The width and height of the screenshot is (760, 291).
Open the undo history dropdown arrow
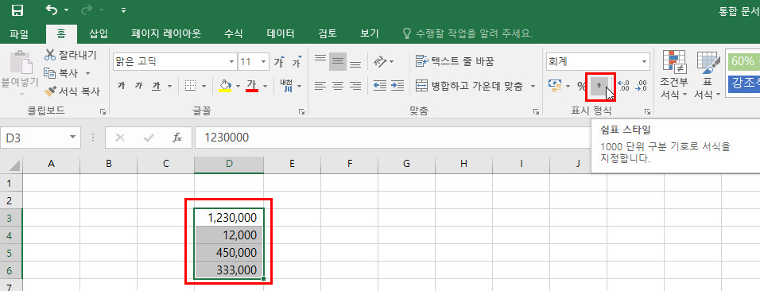(67, 10)
